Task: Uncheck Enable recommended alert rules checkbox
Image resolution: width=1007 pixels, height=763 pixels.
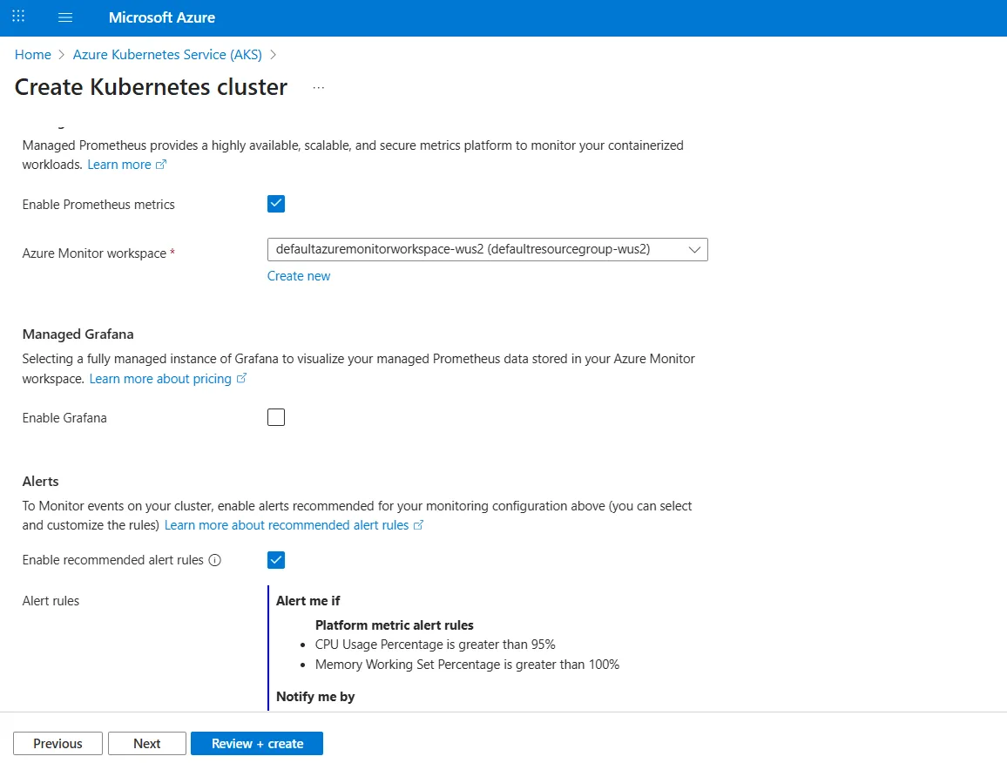Action: pos(276,560)
